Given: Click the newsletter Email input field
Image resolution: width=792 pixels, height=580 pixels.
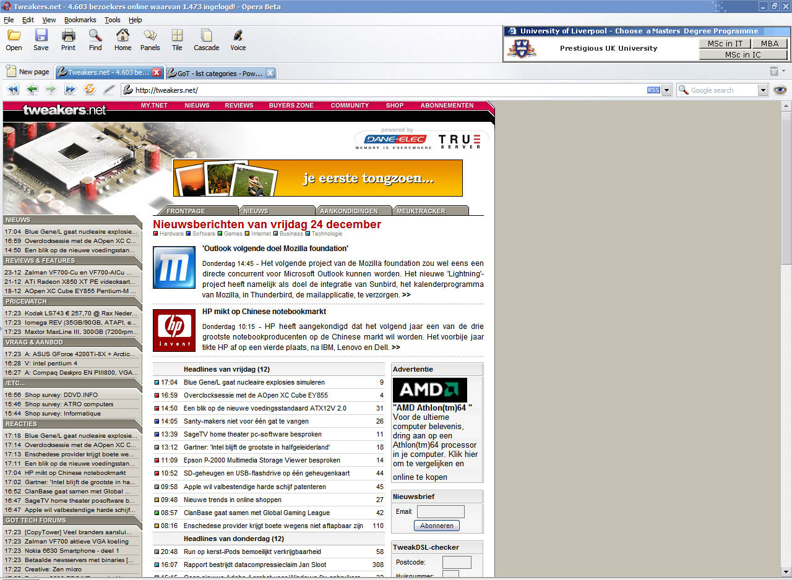Looking at the screenshot, I should coord(441,511).
